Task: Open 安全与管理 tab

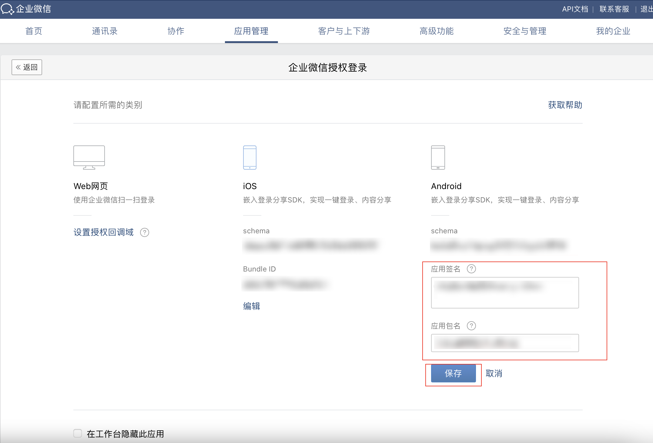Action: pyautogui.click(x=525, y=31)
